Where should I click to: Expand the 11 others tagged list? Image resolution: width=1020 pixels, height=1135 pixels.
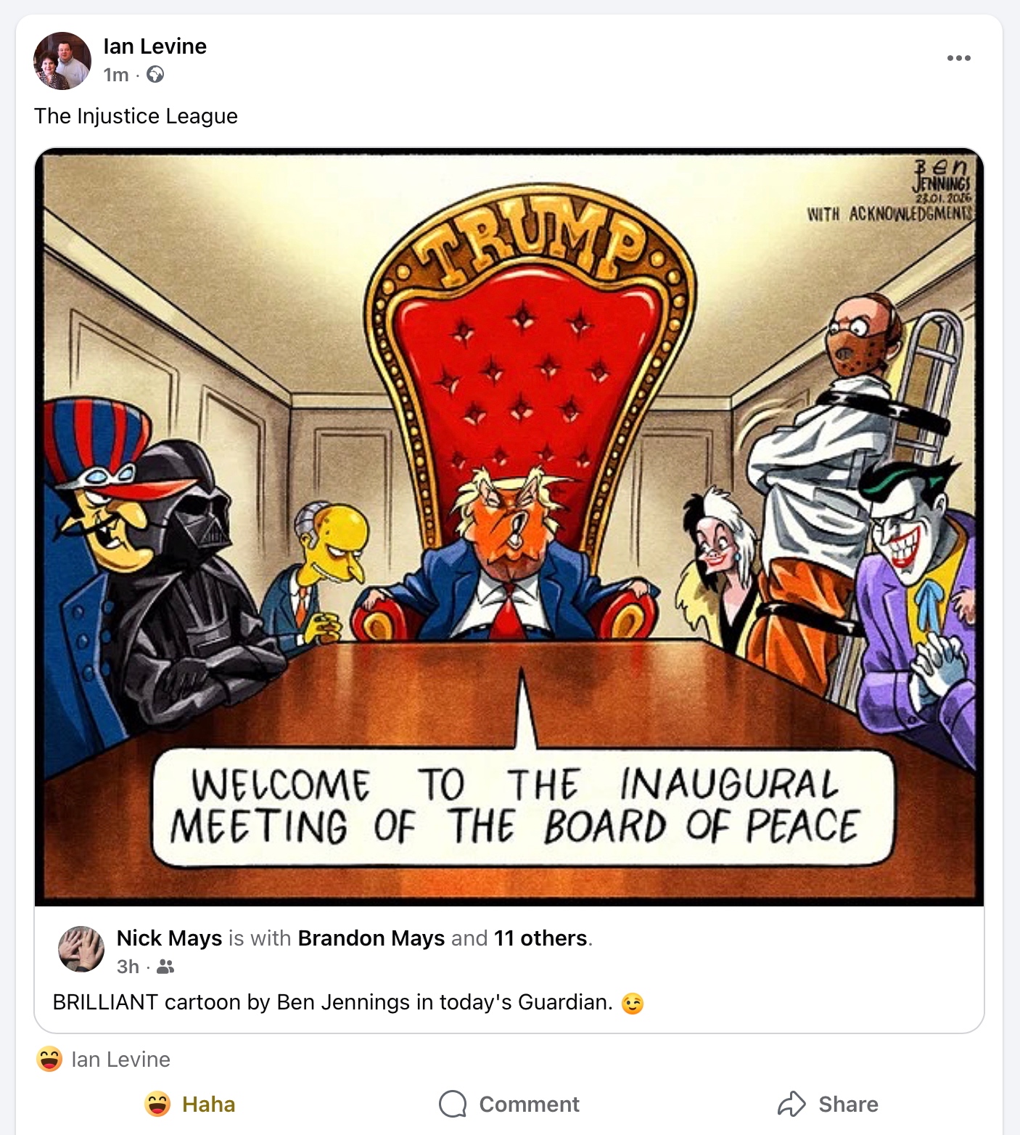pos(540,938)
